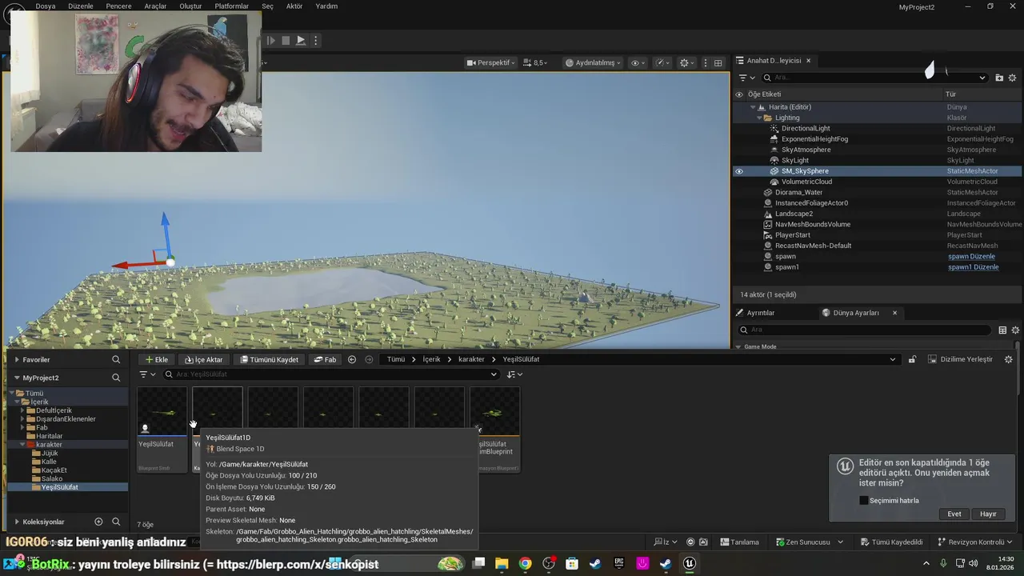Collapse Harita (Editör) tree row

click(752, 107)
